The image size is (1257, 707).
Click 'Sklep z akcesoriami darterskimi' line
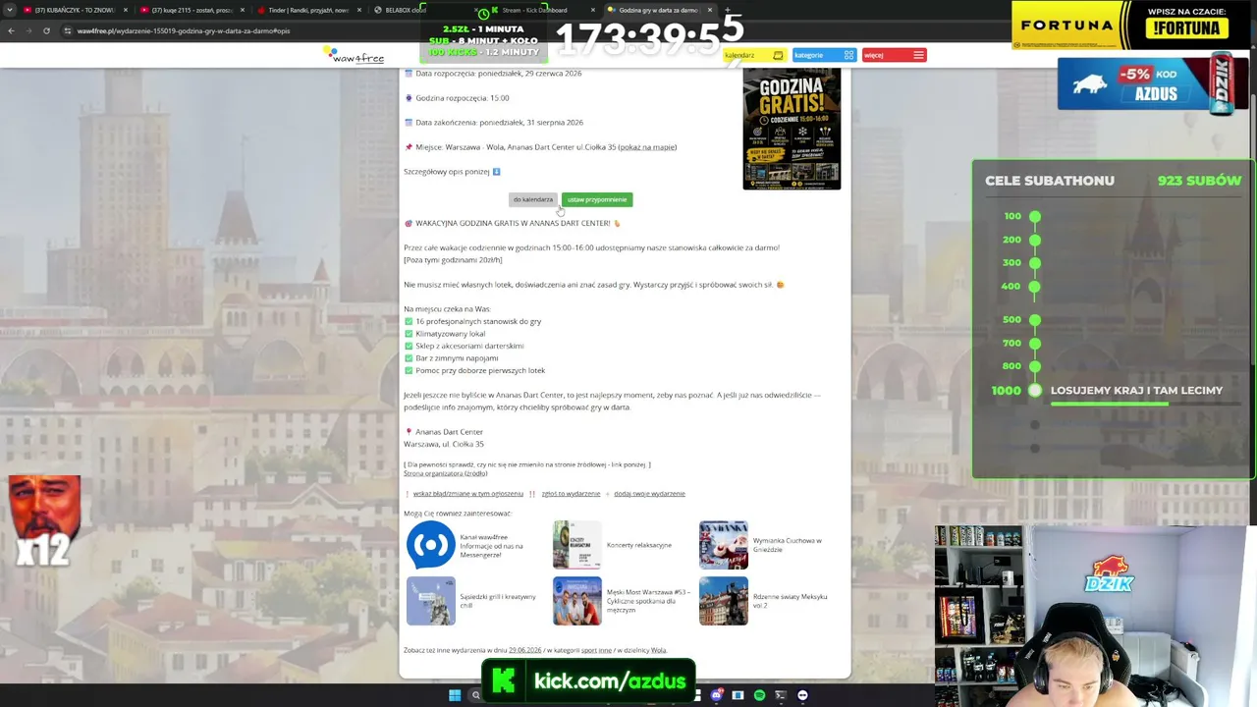469,346
